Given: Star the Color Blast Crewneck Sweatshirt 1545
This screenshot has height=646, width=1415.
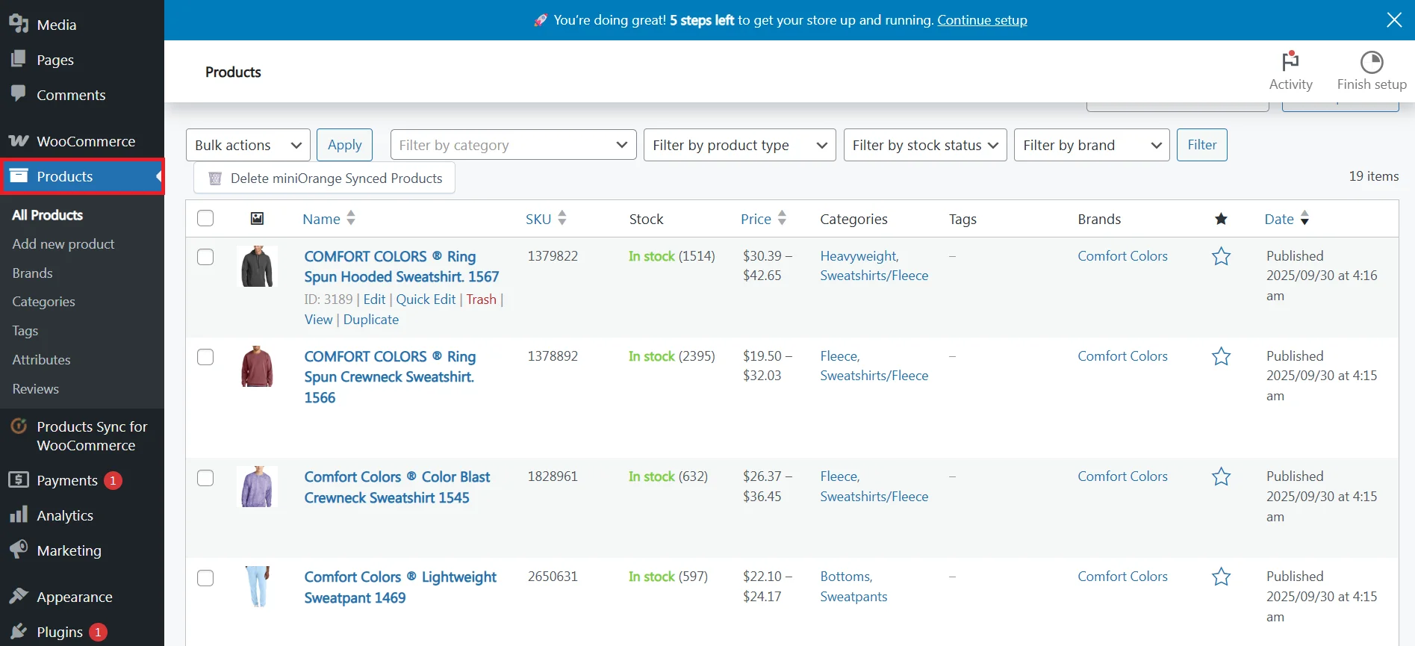Looking at the screenshot, I should (1221, 477).
